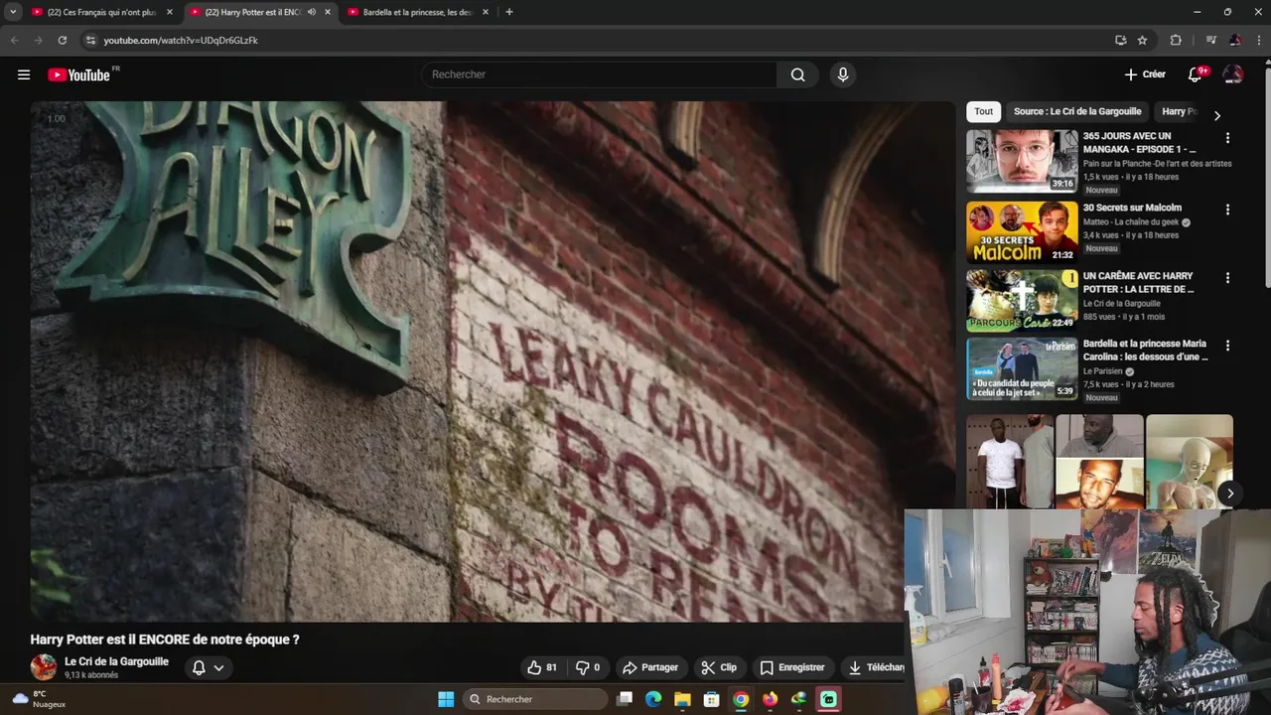Click the taskbar Rechercher search box
Screen dimensions: 1271x715
pos(536,699)
